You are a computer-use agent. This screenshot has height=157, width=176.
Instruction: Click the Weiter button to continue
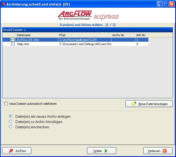click(102, 151)
